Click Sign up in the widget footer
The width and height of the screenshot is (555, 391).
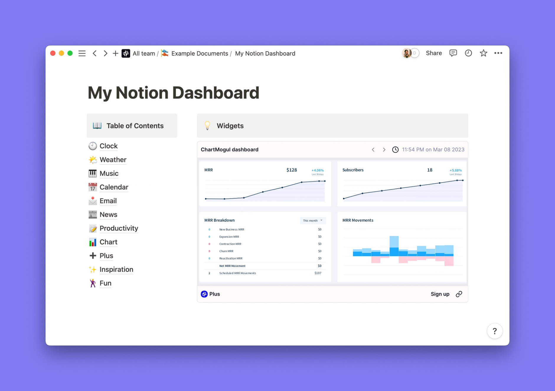[x=440, y=294]
